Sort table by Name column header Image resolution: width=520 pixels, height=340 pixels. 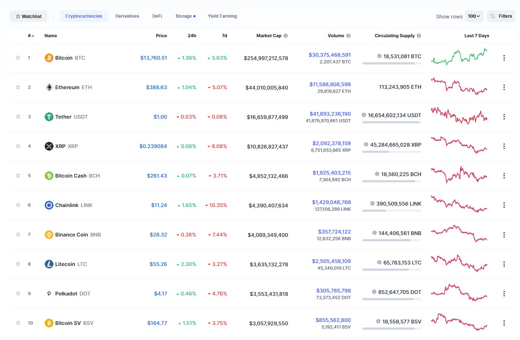click(51, 36)
